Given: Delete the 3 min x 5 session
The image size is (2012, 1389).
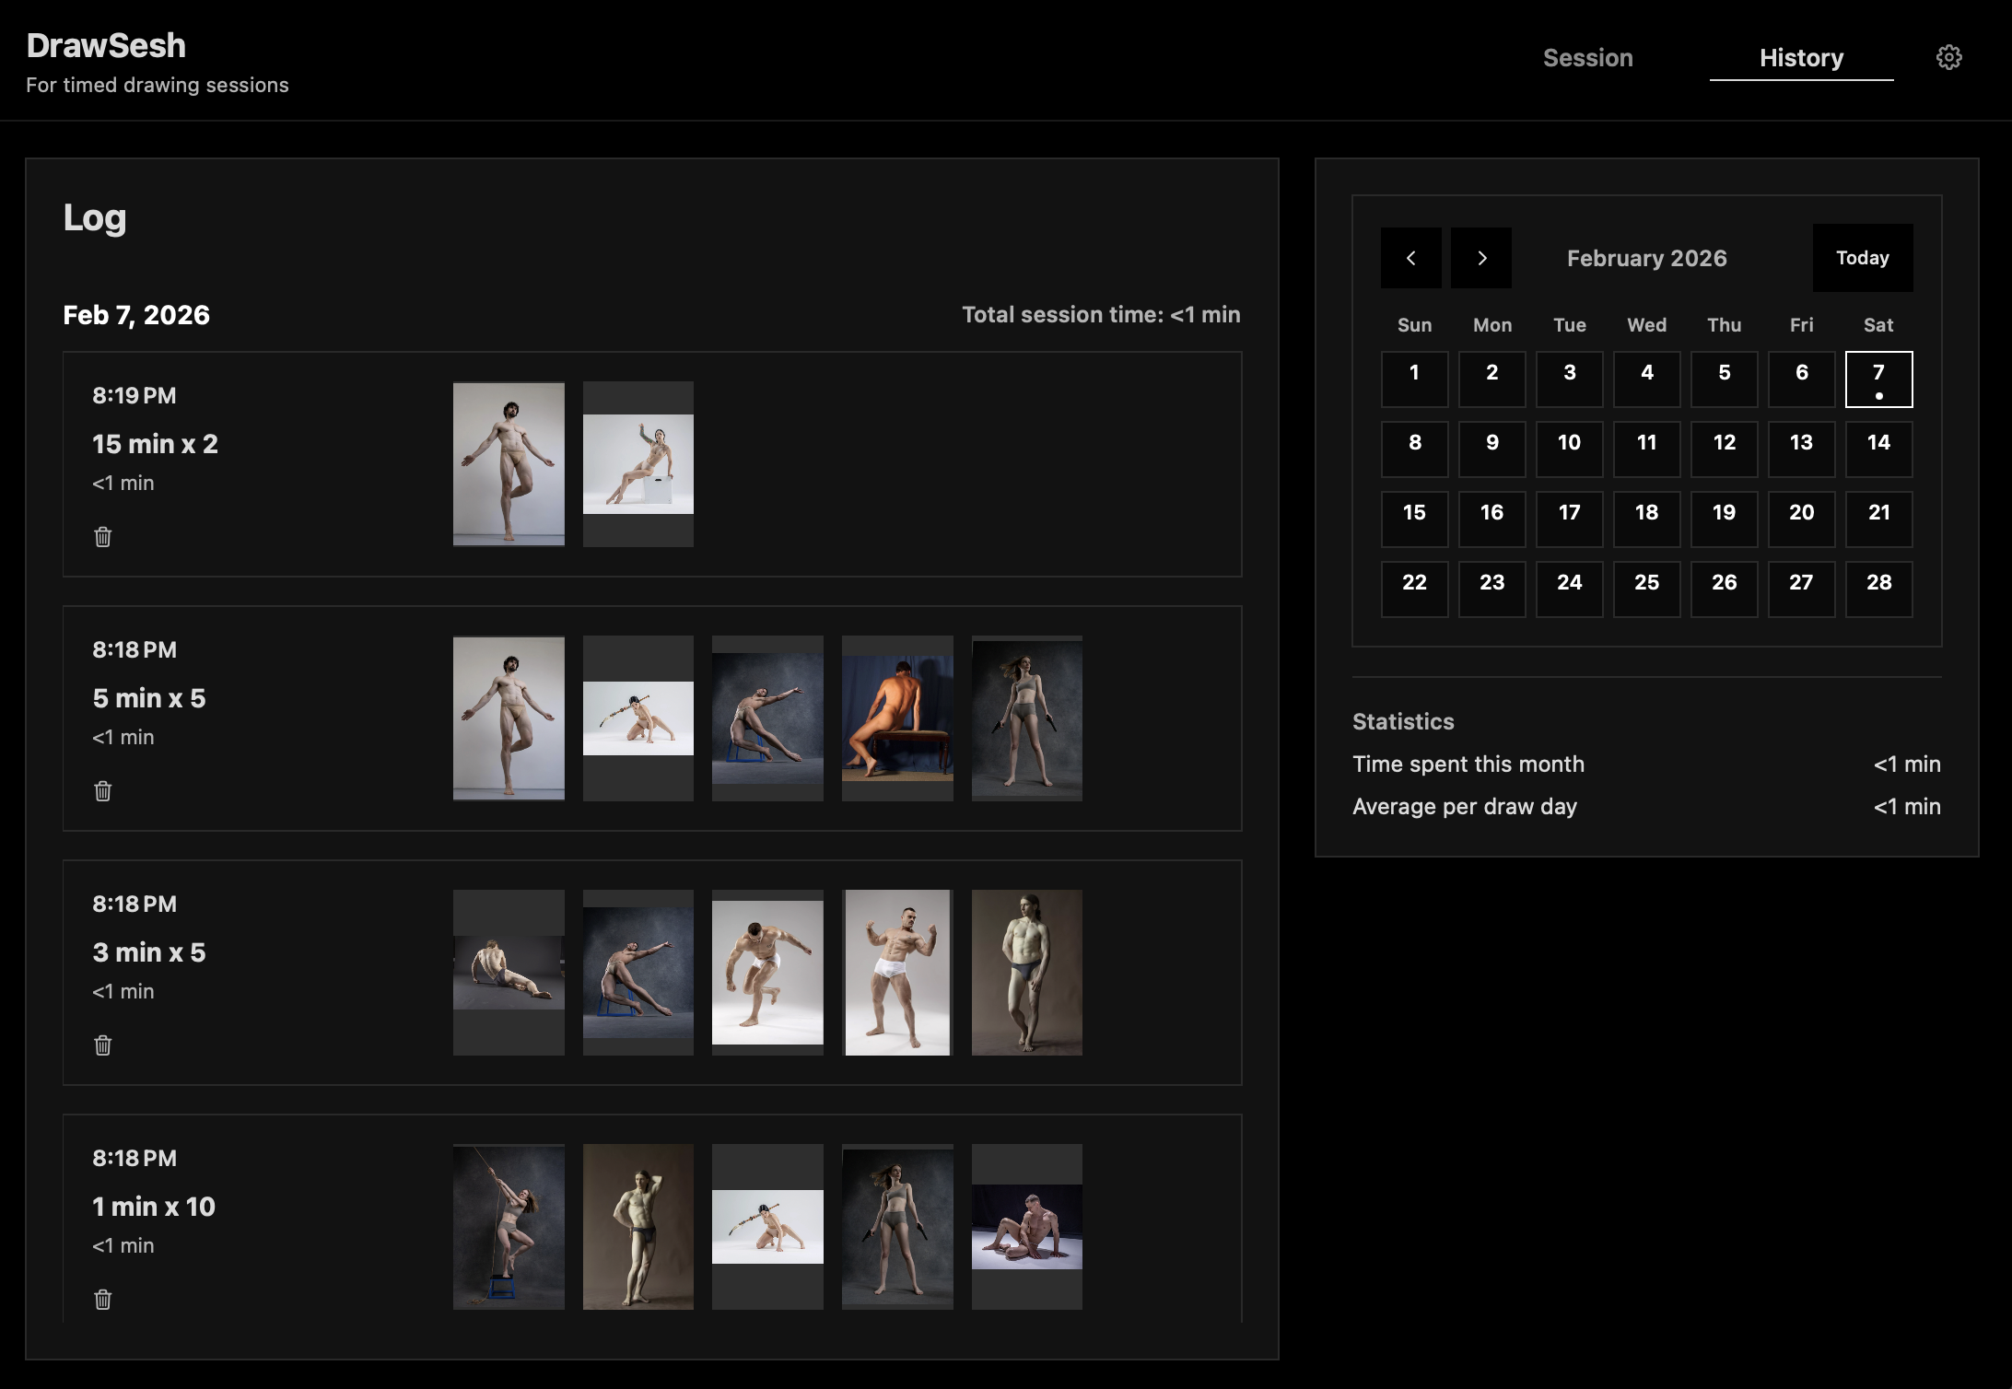Looking at the screenshot, I should coord(103,1045).
